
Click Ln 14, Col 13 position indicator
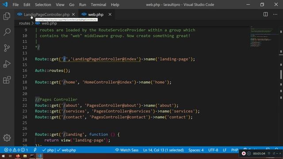163,150
